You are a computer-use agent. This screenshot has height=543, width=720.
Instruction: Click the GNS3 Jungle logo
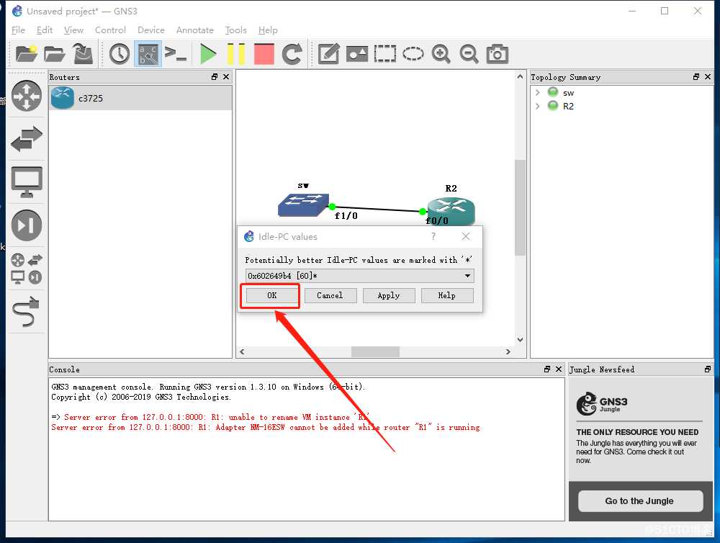[602, 404]
